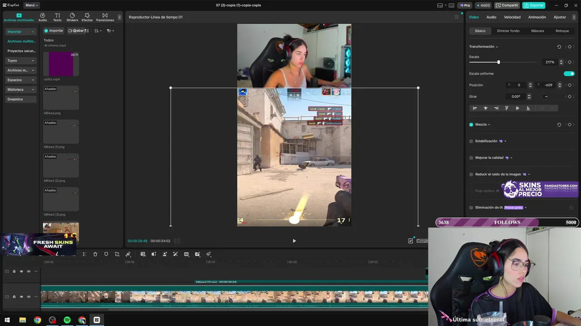Open the Stickers tab

[72, 17]
